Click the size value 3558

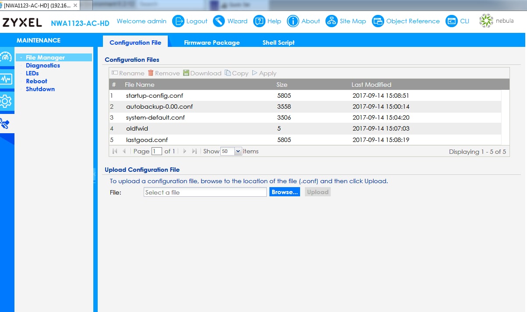[284, 106]
